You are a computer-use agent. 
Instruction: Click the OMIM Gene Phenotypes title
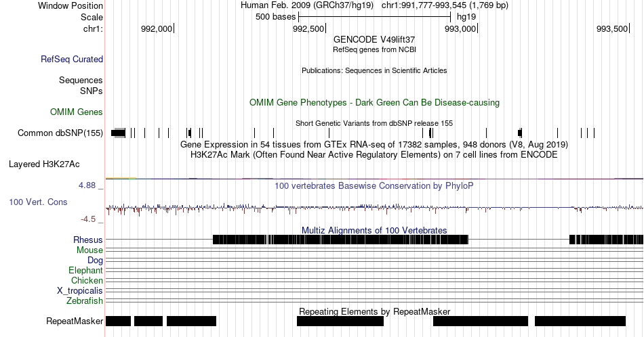coord(374,102)
